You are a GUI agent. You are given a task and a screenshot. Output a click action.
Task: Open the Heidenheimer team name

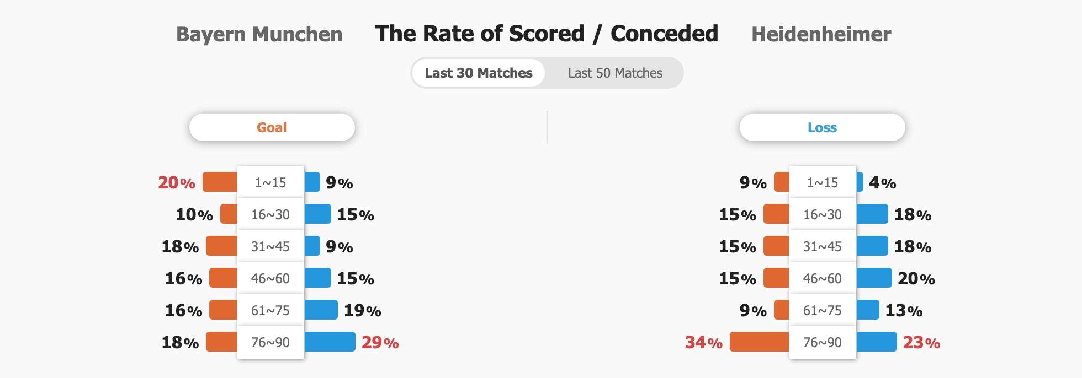pyautogui.click(x=821, y=34)
